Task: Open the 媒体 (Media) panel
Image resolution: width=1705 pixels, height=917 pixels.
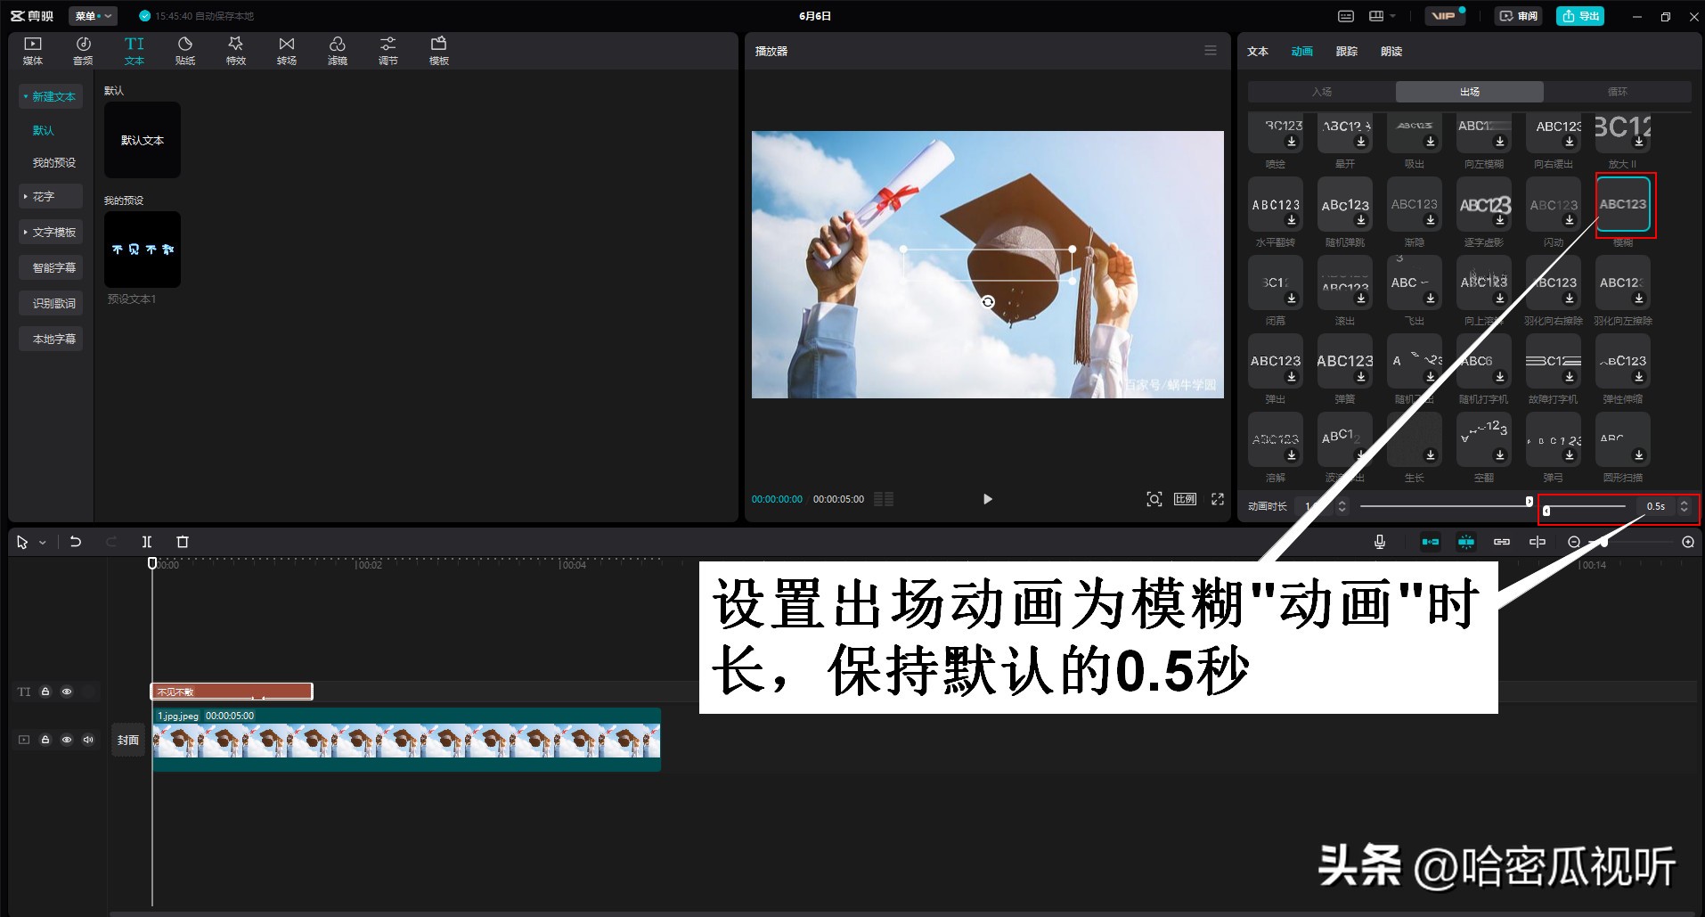Action: coord(32,49)
